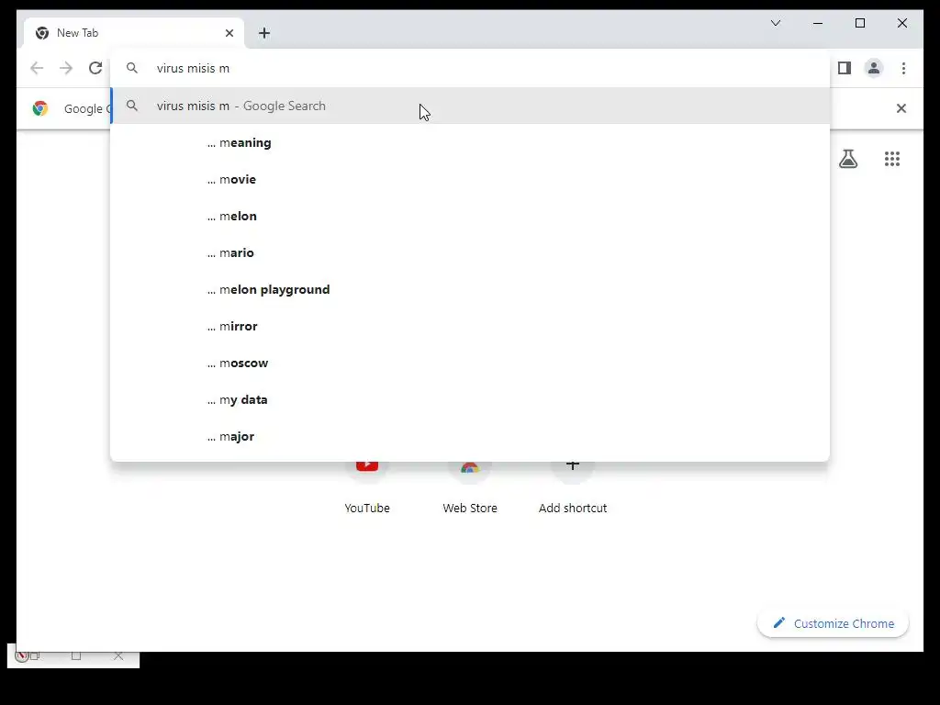Choose the 'mario' suggestion

[x=471, y=252]
